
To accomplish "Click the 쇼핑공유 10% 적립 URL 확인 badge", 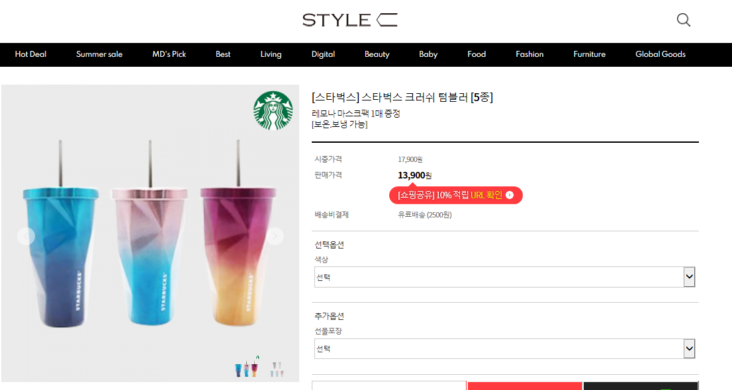I will [455, 195].
